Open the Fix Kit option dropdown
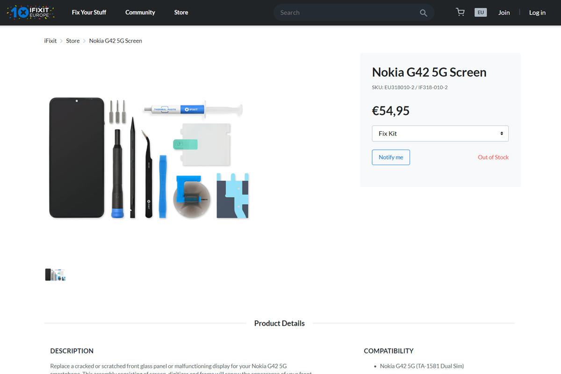Image resolution: width=561 pixels, height=374 pixels. (x=440, y=134)
